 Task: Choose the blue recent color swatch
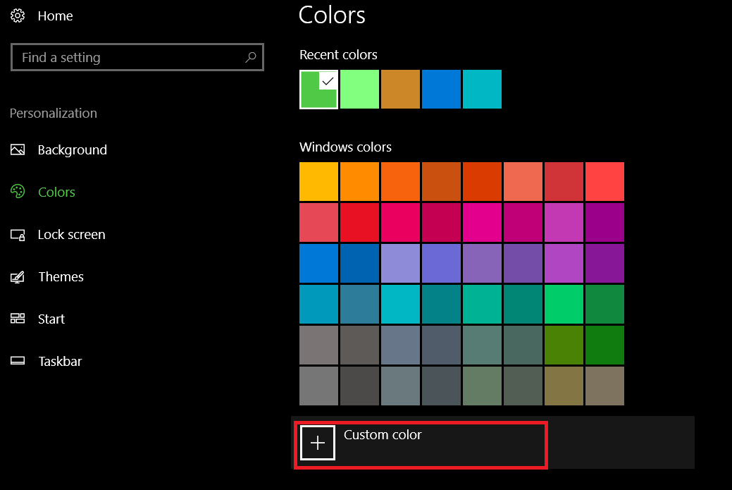[441, 90]
